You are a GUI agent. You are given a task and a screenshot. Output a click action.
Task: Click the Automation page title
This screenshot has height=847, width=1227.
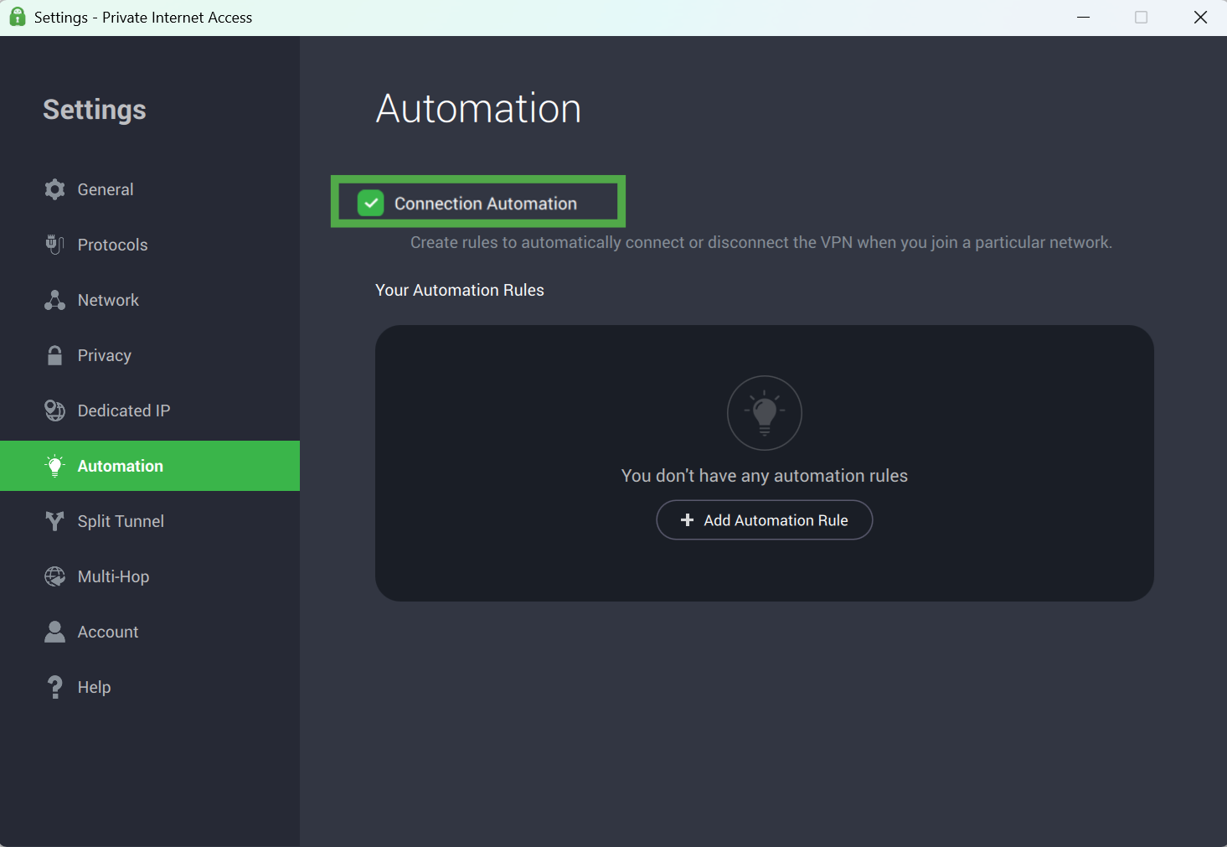tap(478, 108)
